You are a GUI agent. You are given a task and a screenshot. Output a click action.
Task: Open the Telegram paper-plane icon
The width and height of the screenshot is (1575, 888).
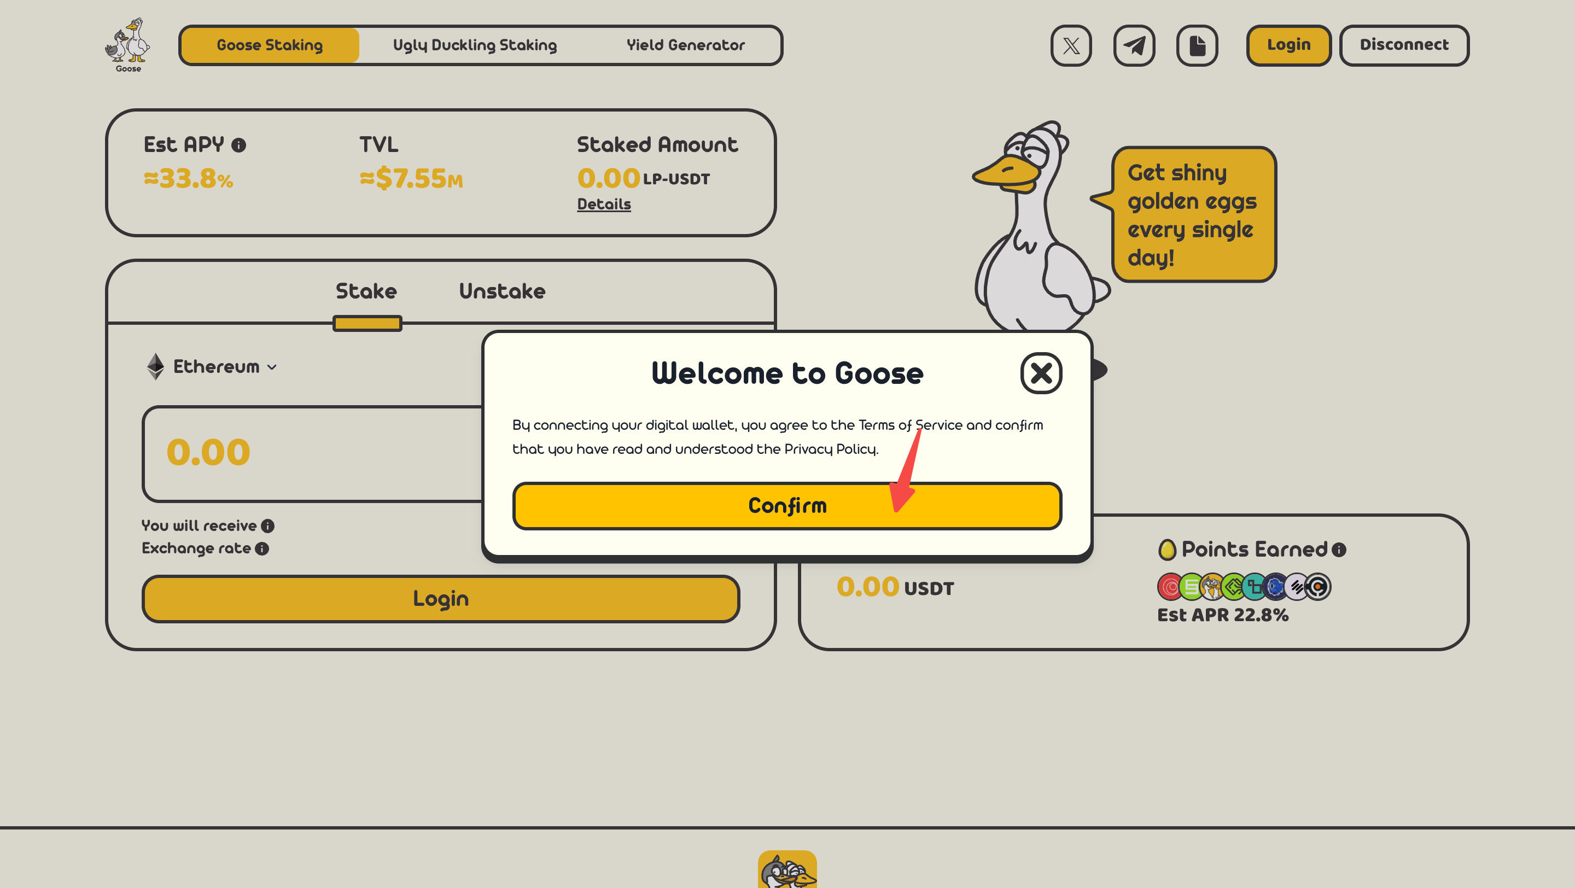coord(1134,45)
